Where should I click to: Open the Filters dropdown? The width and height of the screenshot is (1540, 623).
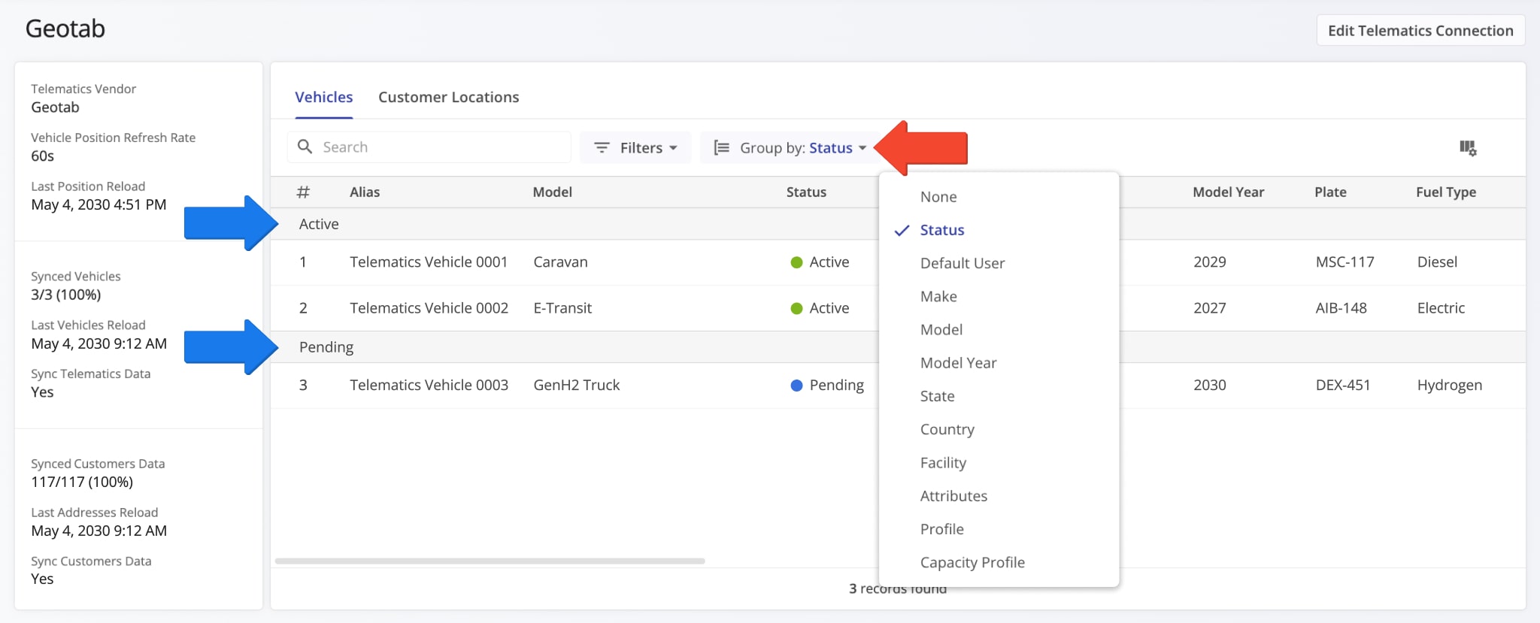[635, 147]
